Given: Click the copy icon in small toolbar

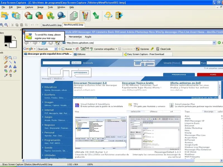Looking at the screenshot, I should pos(17,25).
